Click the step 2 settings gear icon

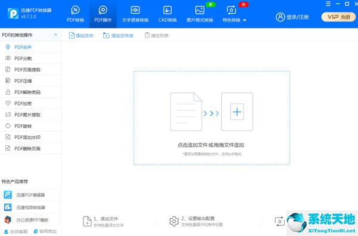[x=174, y=221]
